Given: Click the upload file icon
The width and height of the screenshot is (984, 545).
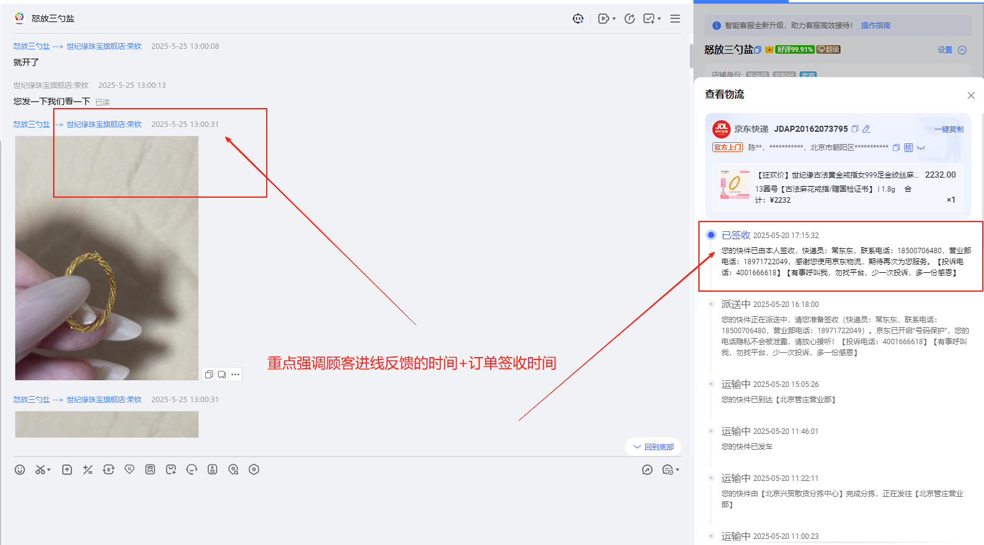Looking at the screenshot, I should click(x=67, y=469).
